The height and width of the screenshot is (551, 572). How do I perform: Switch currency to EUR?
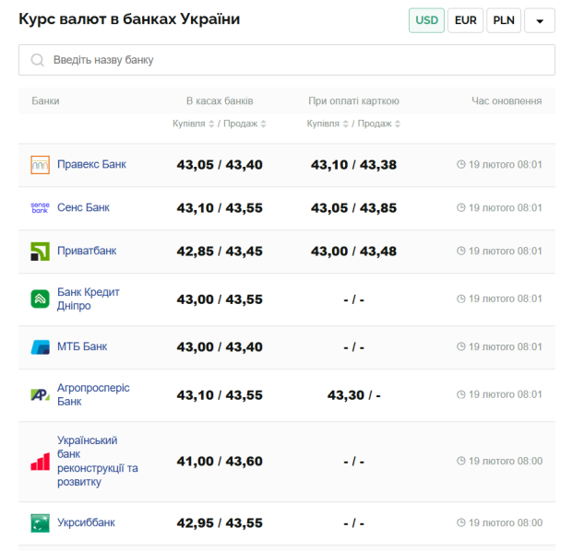[466, 20]
